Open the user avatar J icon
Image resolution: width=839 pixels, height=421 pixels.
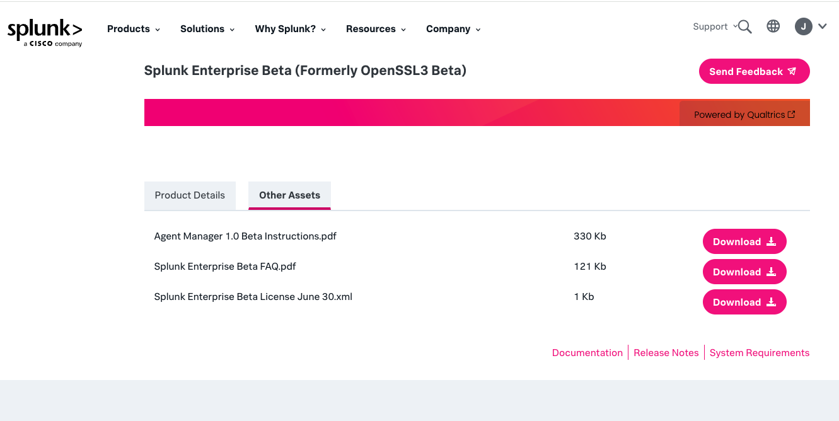pyautogui.click(x=803, y=26)
